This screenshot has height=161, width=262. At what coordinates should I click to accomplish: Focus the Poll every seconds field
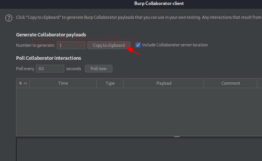tap(50, 69)
